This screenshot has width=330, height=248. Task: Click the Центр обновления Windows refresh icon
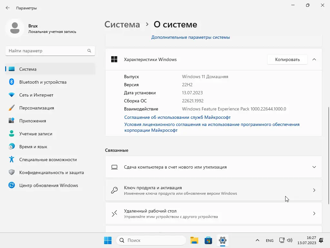(x=12, y=185)
